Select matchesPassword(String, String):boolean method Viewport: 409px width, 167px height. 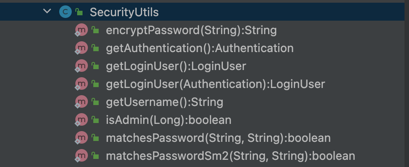(x=218, y=138)
